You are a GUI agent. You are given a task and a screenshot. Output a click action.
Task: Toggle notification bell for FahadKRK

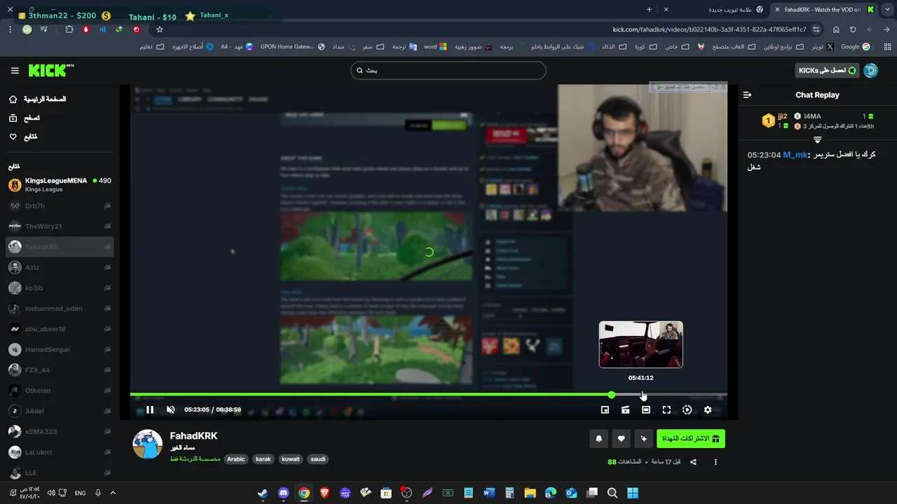tap(598, 439)
